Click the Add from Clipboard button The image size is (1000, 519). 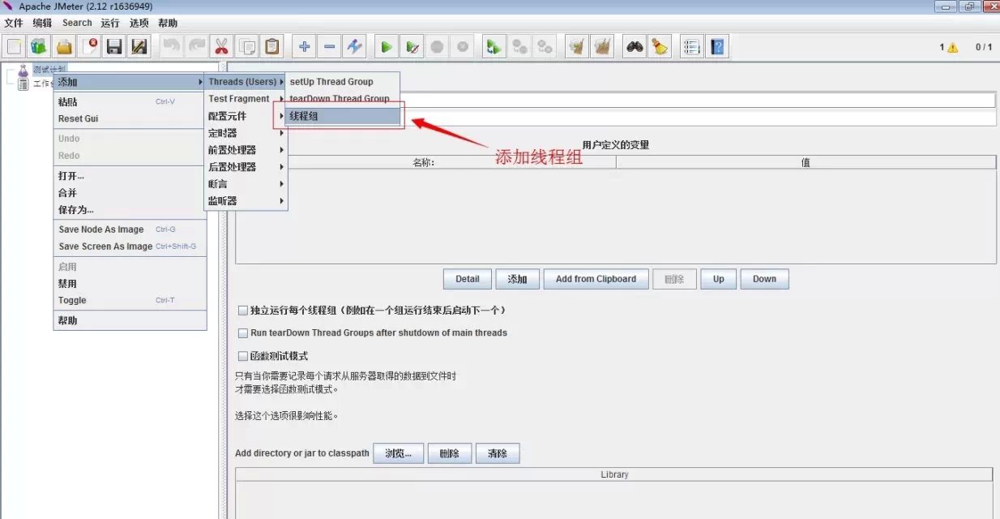click(x=596, y=279)
